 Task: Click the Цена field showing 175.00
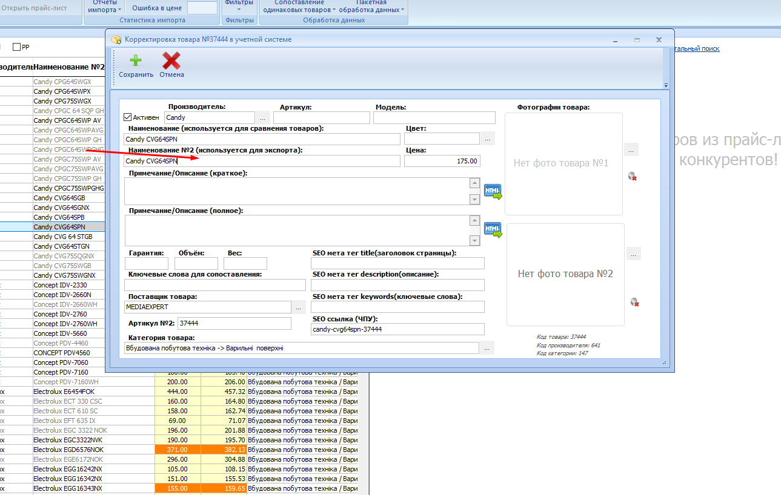(442, 161)
